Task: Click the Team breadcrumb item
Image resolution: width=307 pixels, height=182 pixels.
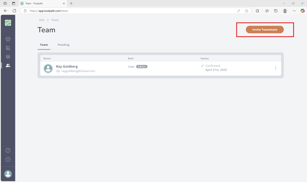Action: click(55, 20)
